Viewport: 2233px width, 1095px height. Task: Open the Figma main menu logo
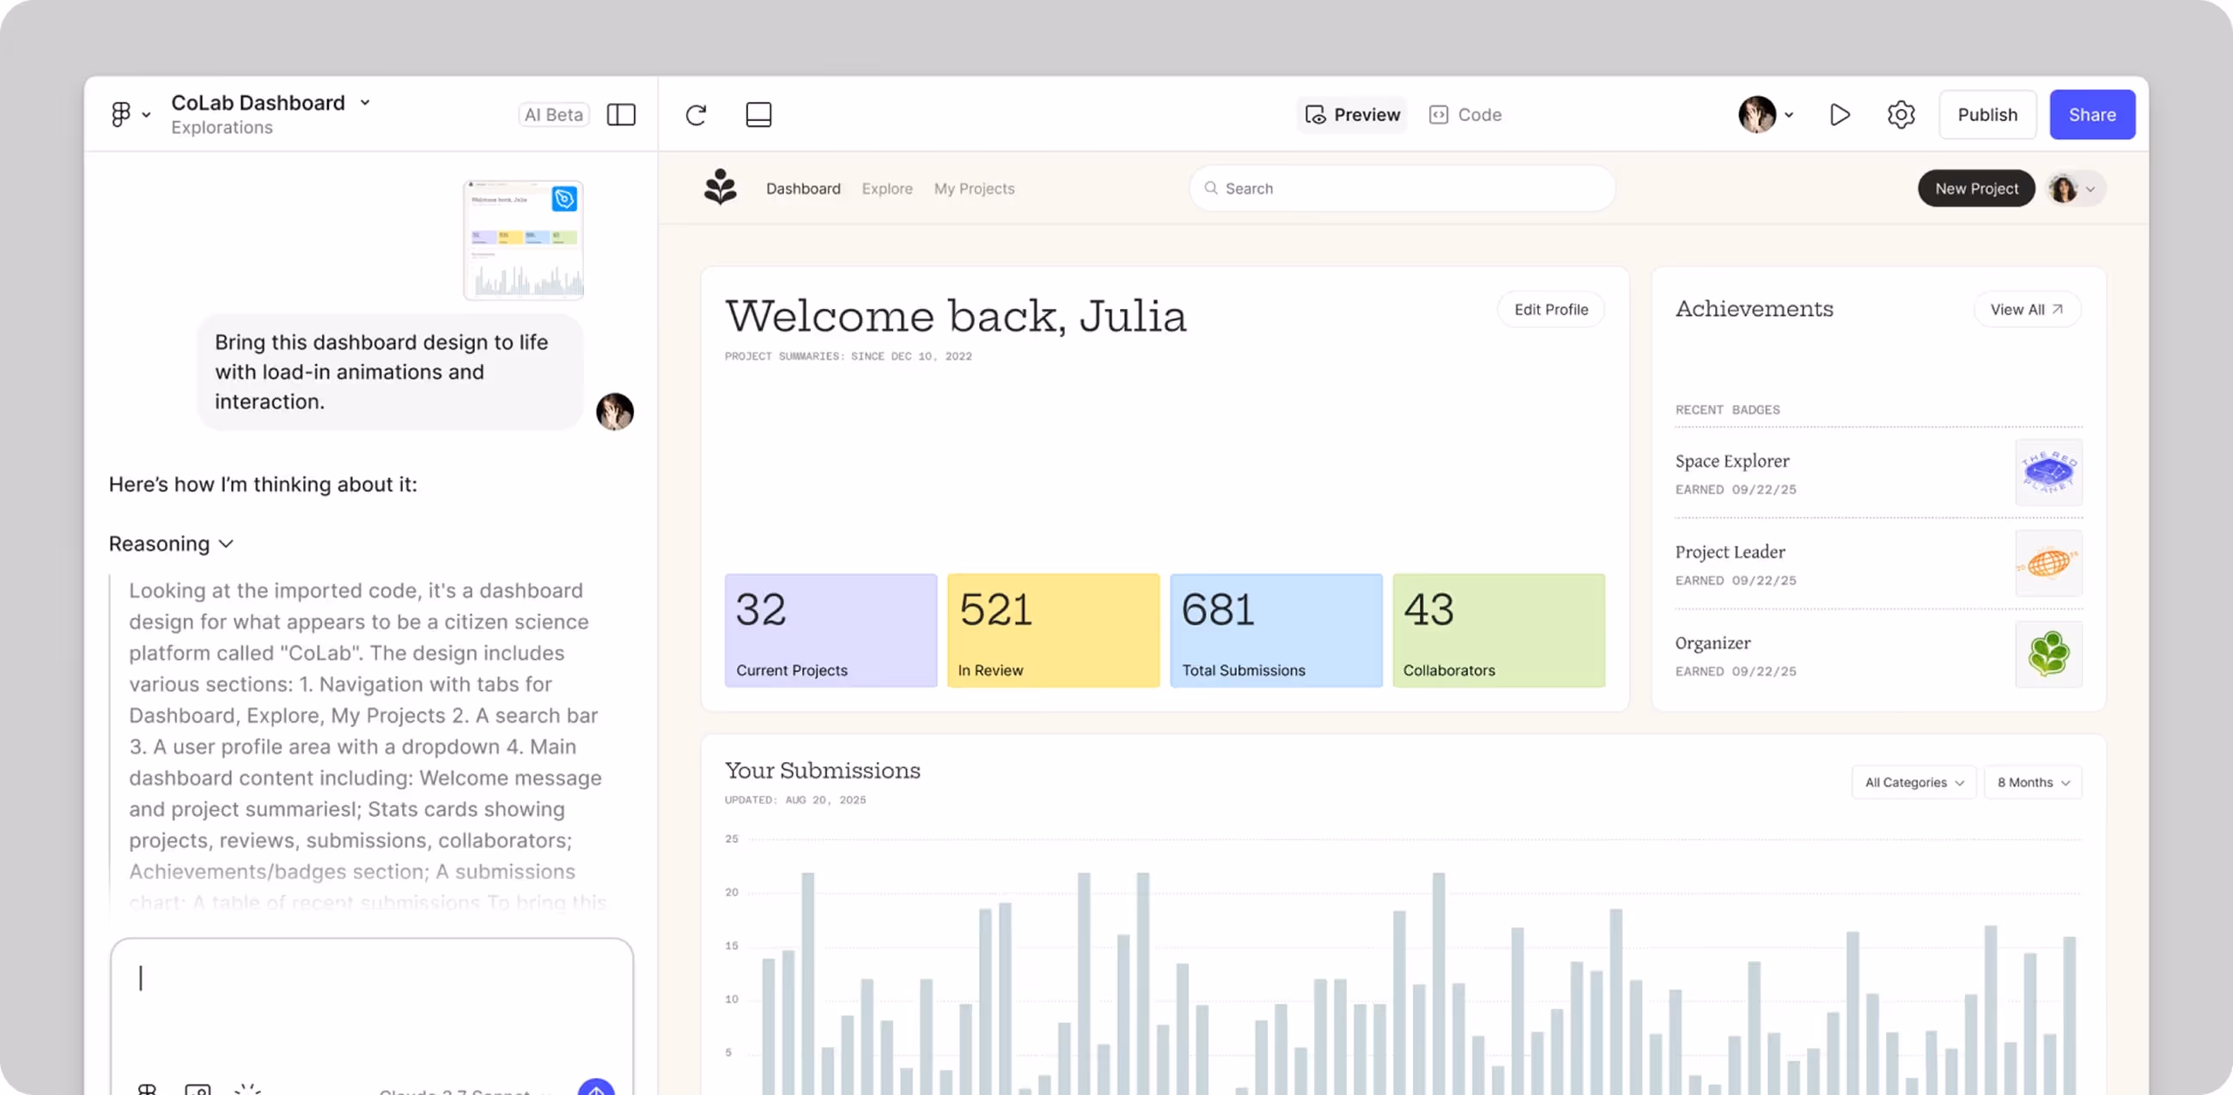click(x=121, y=114)
